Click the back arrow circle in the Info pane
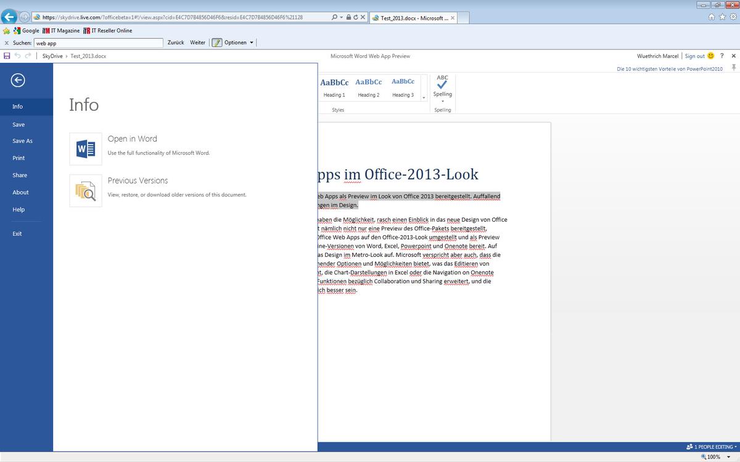The image size is (740, 462). tap(18, 79)
